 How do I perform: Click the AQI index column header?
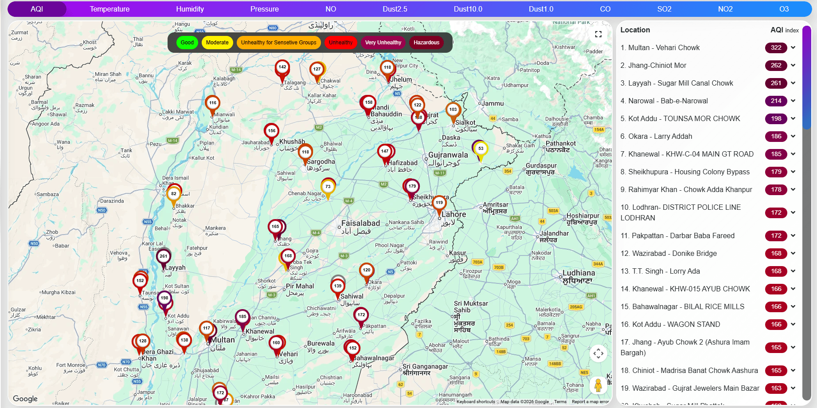(784, 30)
